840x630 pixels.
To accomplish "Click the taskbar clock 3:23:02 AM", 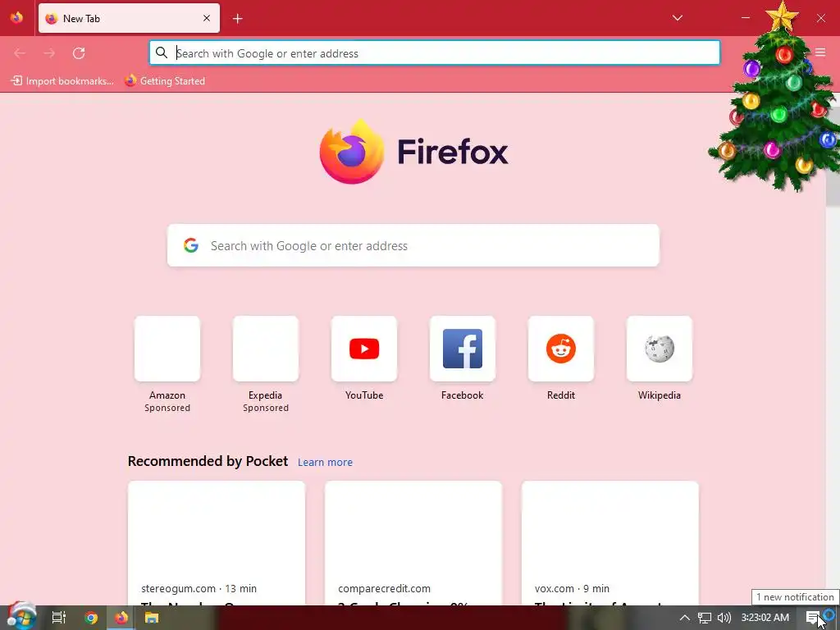I will pyautogui.click(x=765, y=618).
